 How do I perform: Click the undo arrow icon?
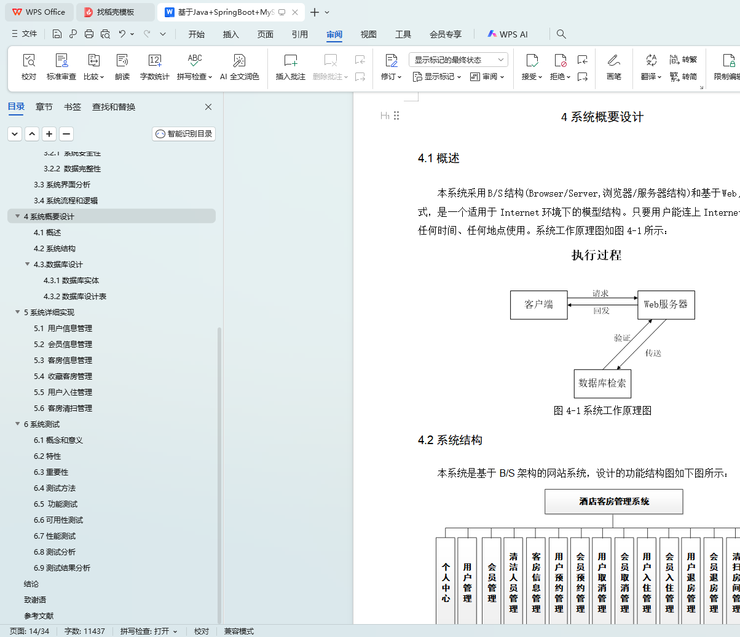pos(122,34)
